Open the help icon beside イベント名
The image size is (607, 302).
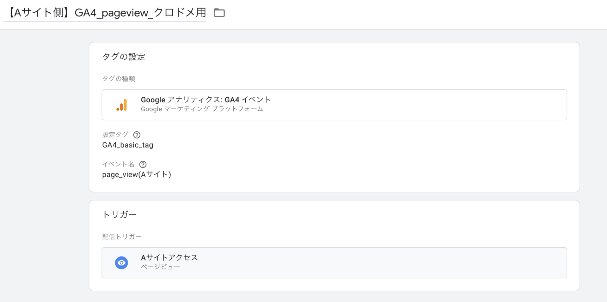[x=143, y=164]
